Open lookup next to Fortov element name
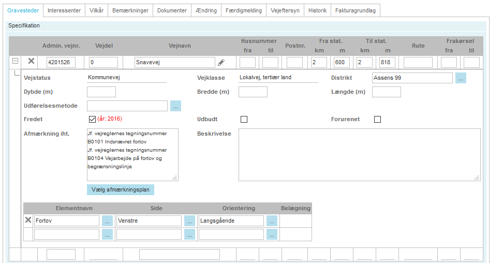Screen dimensions: 503x263 click(x=107, y=221)
